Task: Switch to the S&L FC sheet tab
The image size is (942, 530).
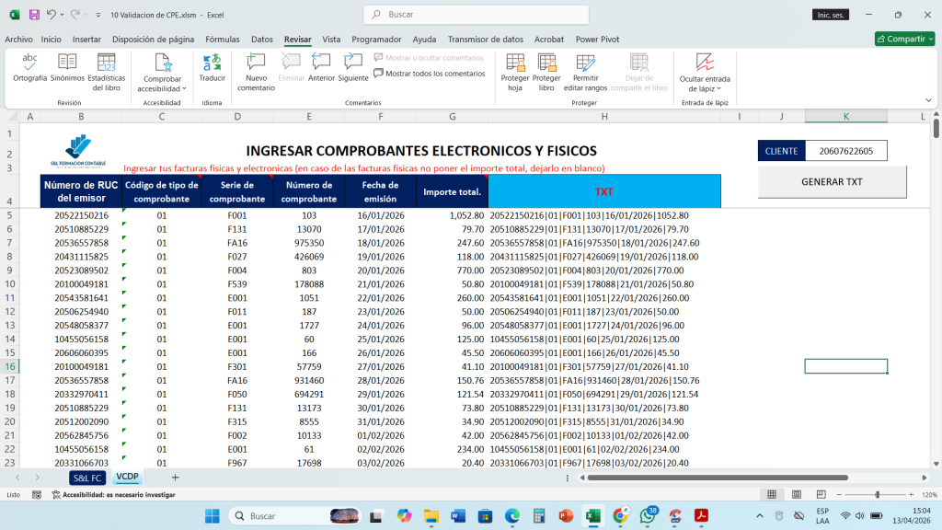Action: (x=88, y=478)
